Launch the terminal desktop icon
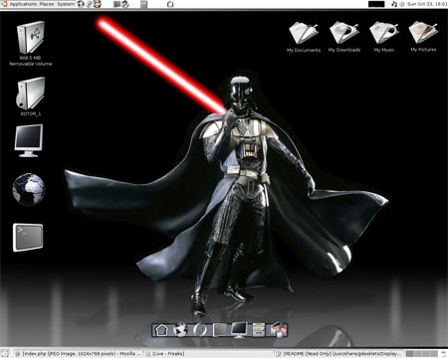This screenshot has width=448, height=358. [x=28, y=238]
